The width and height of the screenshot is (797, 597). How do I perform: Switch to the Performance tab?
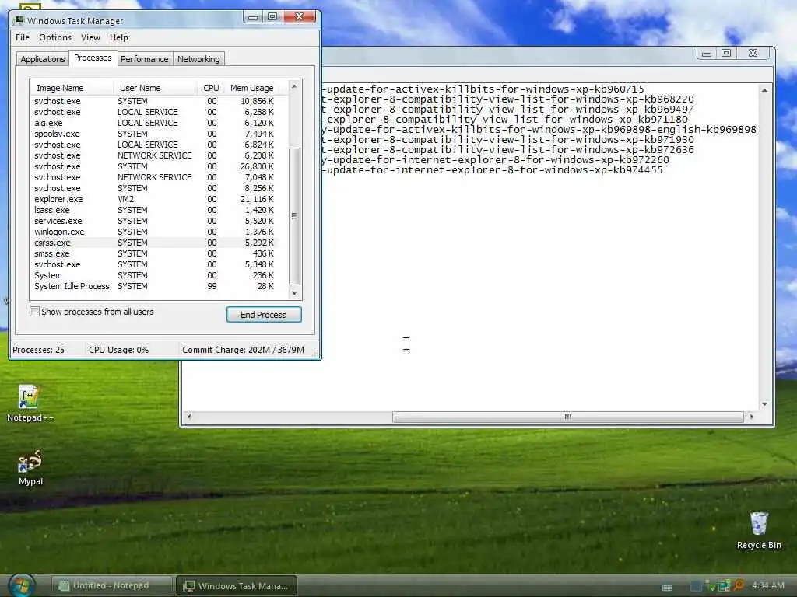[144, 59]
